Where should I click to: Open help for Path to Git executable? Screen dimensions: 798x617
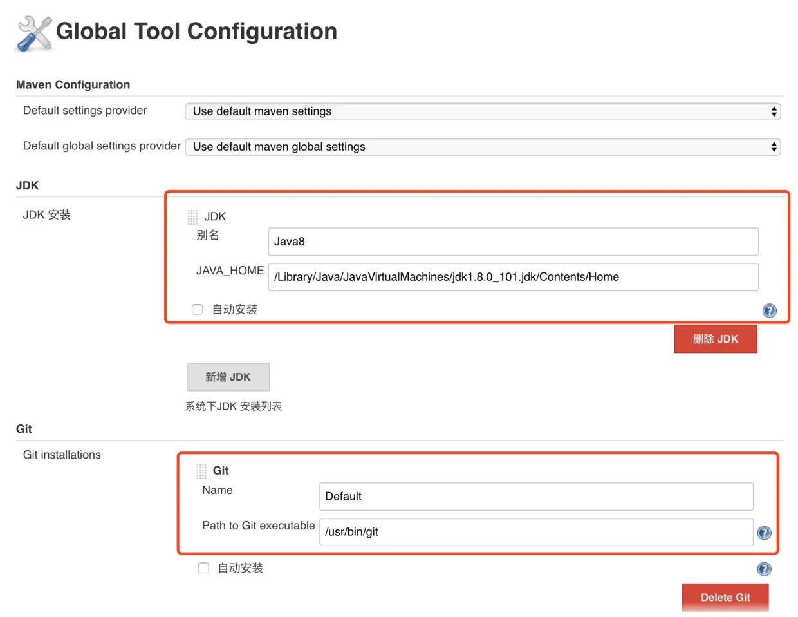point(764,533)
